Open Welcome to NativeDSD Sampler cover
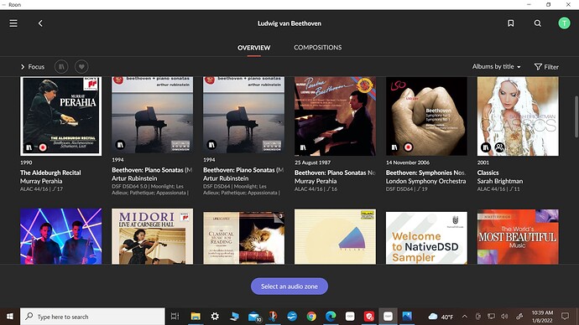Image resolution: width=579 pixels, height=325 pixels. pos(426,238)
